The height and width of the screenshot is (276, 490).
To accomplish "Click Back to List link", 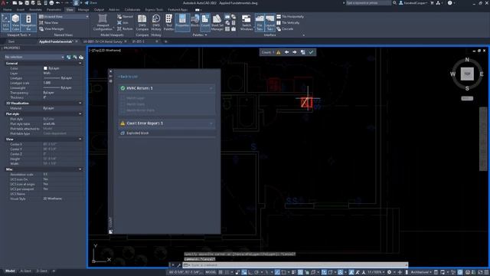I will click(128, 77).
